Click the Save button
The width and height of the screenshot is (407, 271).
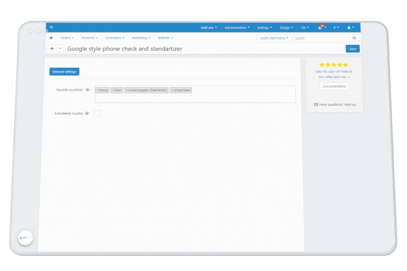tap(352, 49)
